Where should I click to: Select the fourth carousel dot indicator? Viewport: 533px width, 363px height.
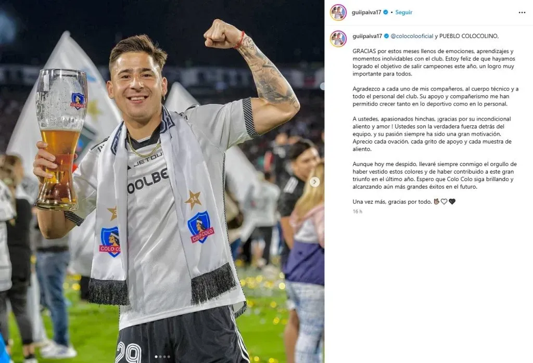(x=169, y=357)
